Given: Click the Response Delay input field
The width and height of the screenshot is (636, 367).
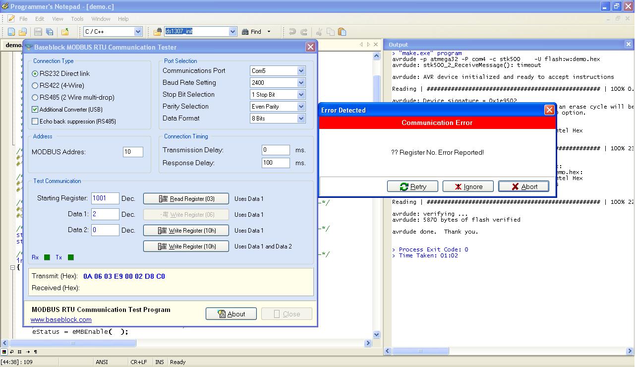Looking at the screenshot, I should pyautogui.click(x=276, y=163).
